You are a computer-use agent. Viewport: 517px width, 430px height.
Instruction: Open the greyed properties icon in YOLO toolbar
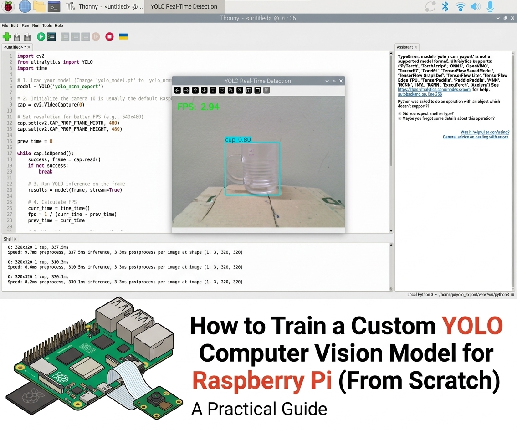tap(266, 90)
